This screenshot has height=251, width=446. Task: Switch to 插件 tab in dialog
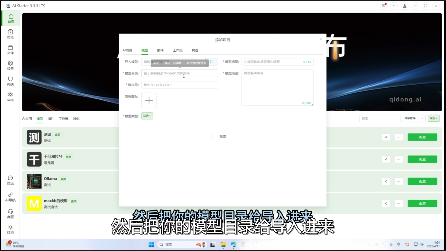click(160, 50)
